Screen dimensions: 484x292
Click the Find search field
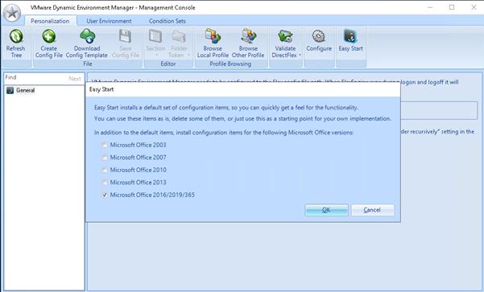[x=35, y=78]
